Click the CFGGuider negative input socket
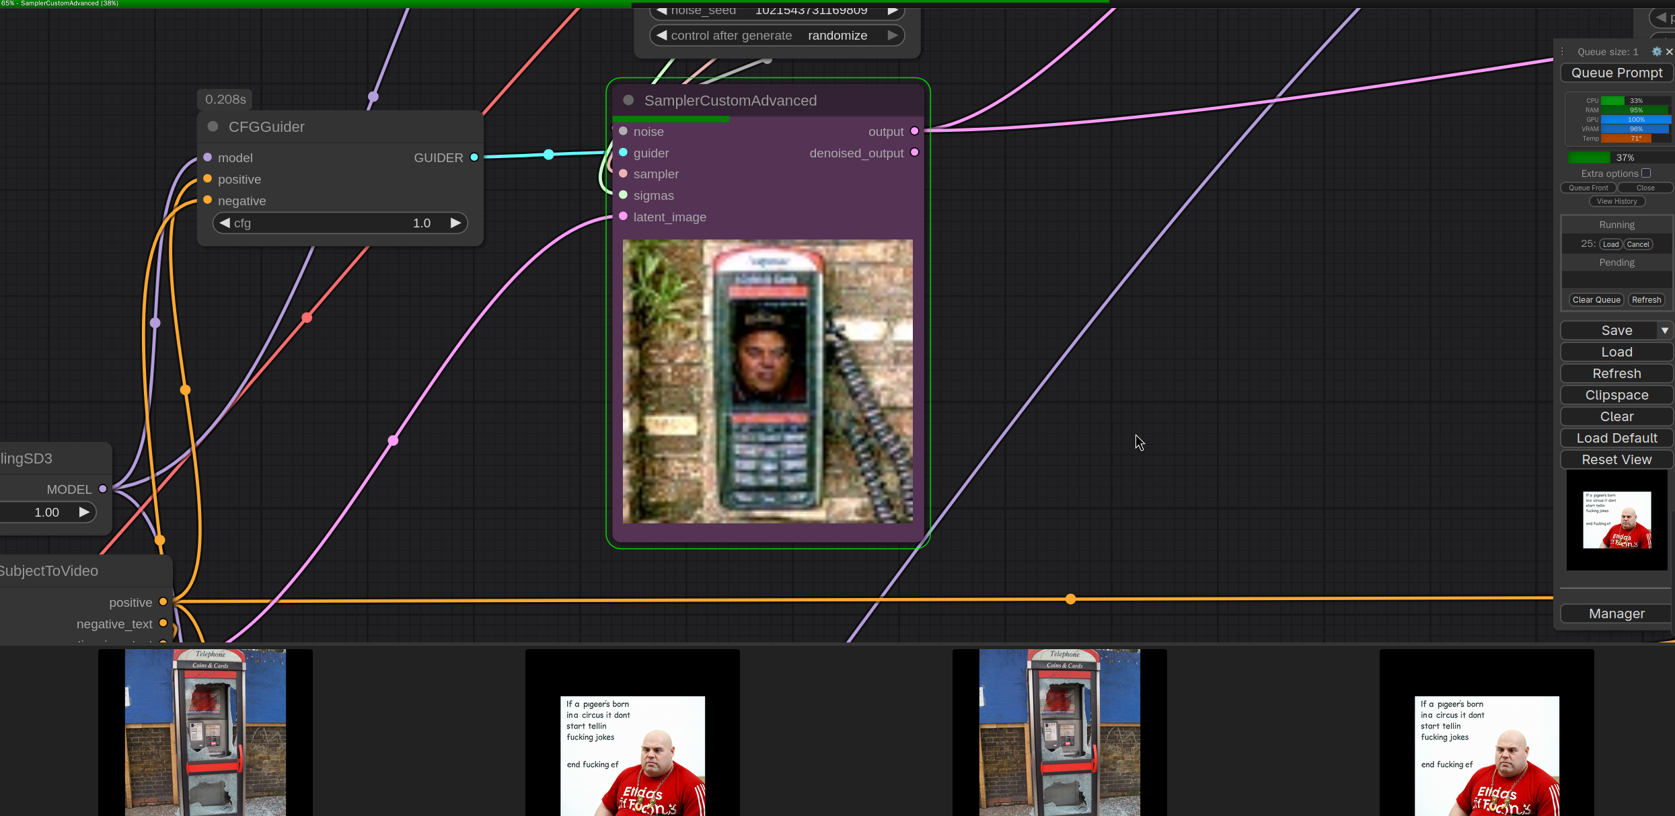This screenshot has height=816, width=1675. point(208,200)
